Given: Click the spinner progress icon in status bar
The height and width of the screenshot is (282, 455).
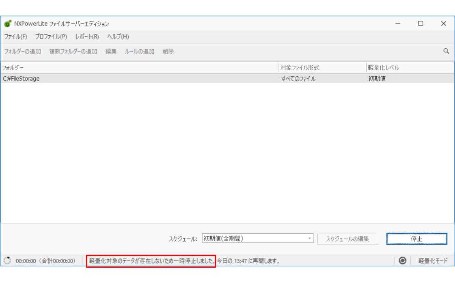Looking at the screenshot, I should [x=7, y=260].
